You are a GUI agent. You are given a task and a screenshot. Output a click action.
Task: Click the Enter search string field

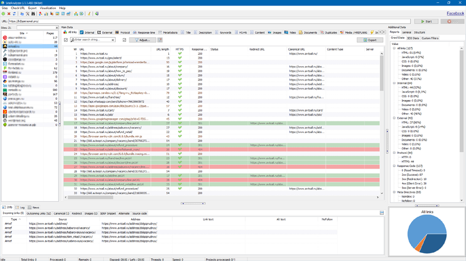tap(92, 40)
